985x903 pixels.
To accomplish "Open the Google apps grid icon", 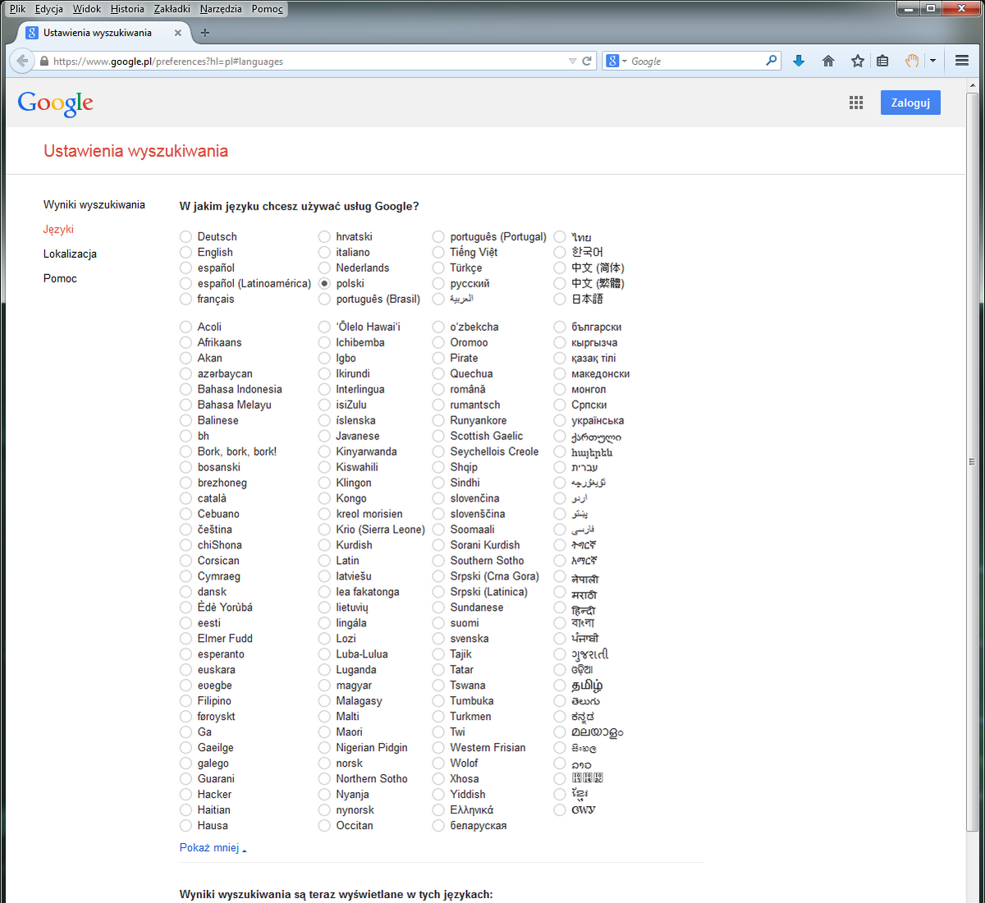I will pyautogui.click(x=856, y=103).
